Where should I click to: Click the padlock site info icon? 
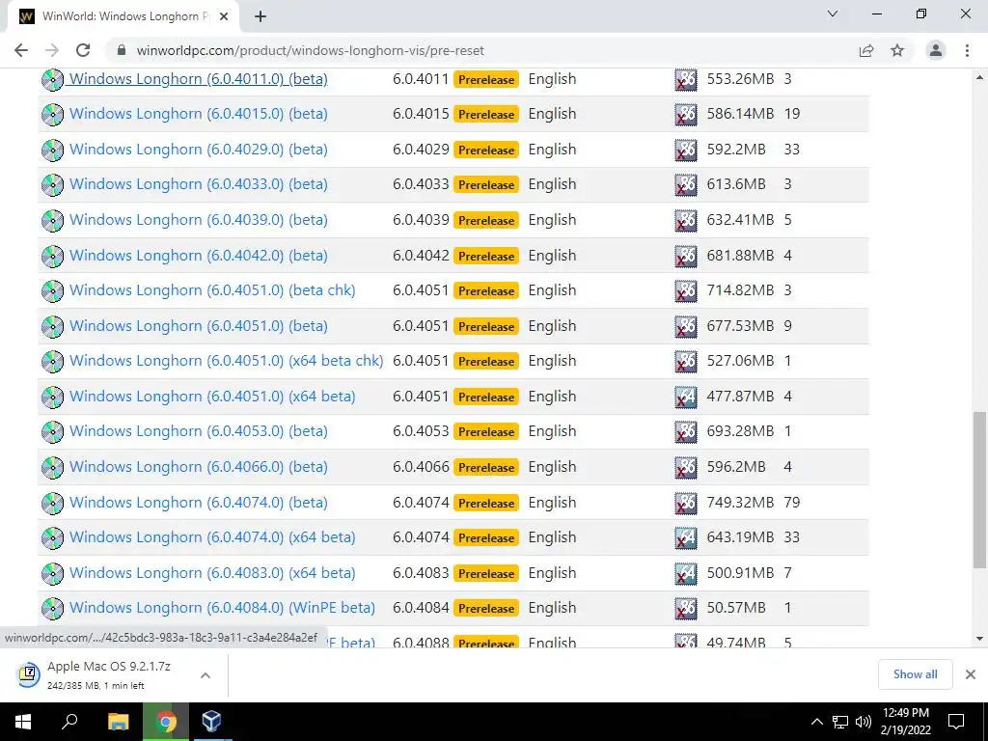coord(122,50)
